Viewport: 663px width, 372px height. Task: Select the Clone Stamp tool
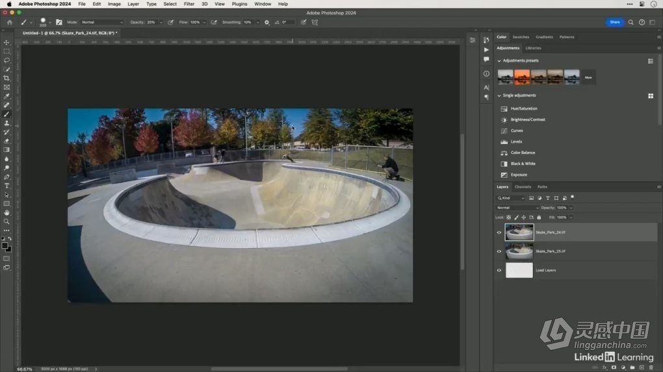(6, 123)
